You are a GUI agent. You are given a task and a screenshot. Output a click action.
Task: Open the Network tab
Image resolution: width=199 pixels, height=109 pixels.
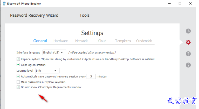(81, 41)
